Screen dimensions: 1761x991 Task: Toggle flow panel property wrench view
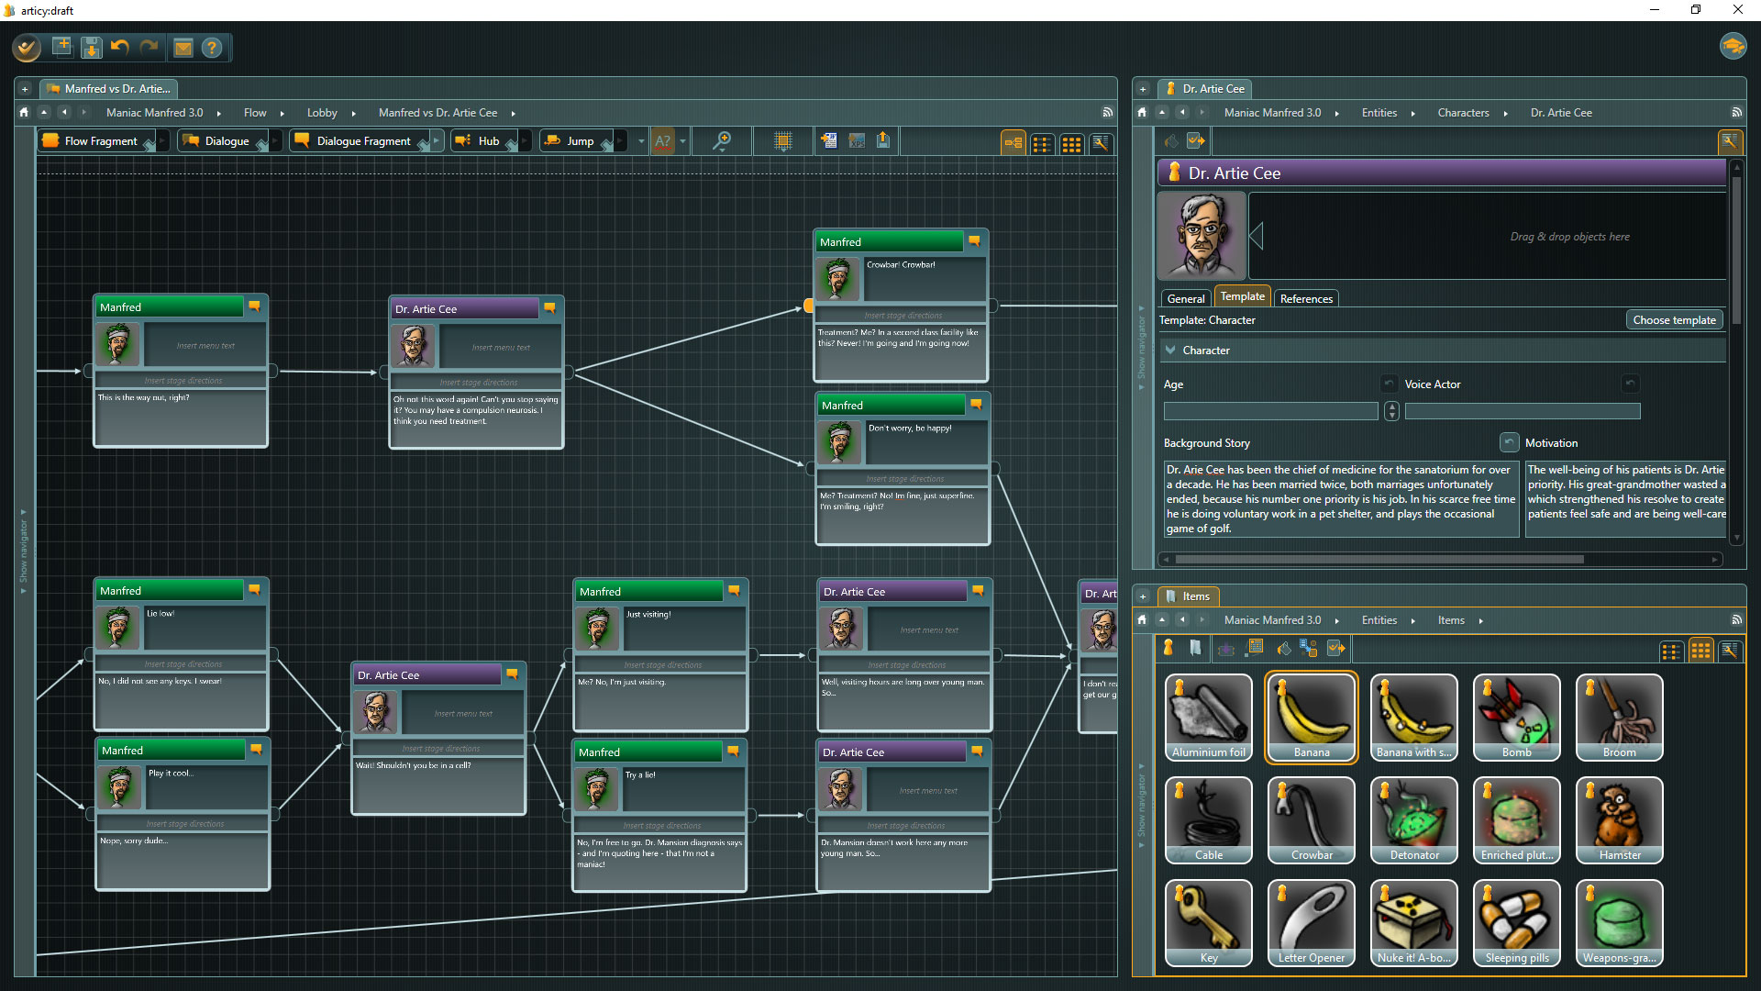click(x=1101, y=143)
